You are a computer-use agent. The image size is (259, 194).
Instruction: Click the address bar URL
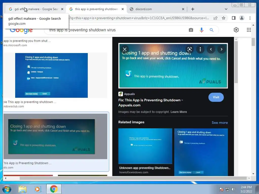[x=139, y=18]
